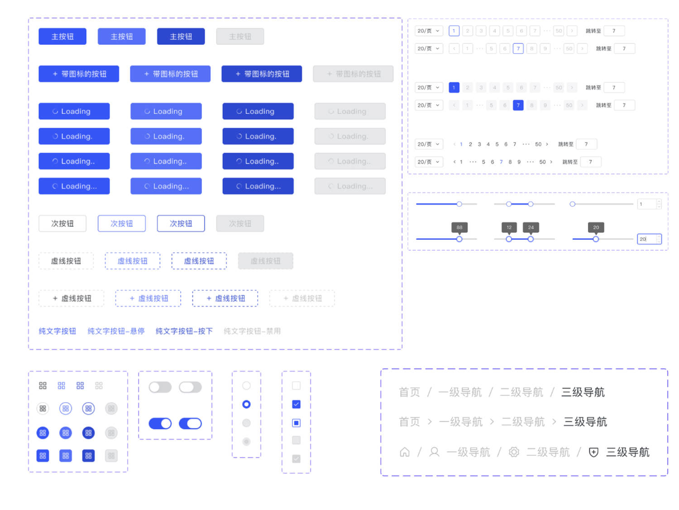The height and width of the screenshot is (510, 679).
Task: Click the darkest navy rounded-square grid icon
Action: click(x=88, y=456)
